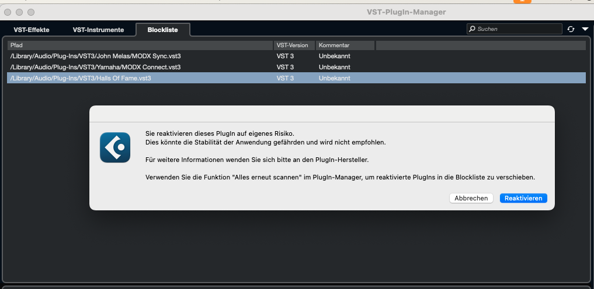Switch to the VST-Effekte tab
594x289 pixels.
tap(32, 30)
